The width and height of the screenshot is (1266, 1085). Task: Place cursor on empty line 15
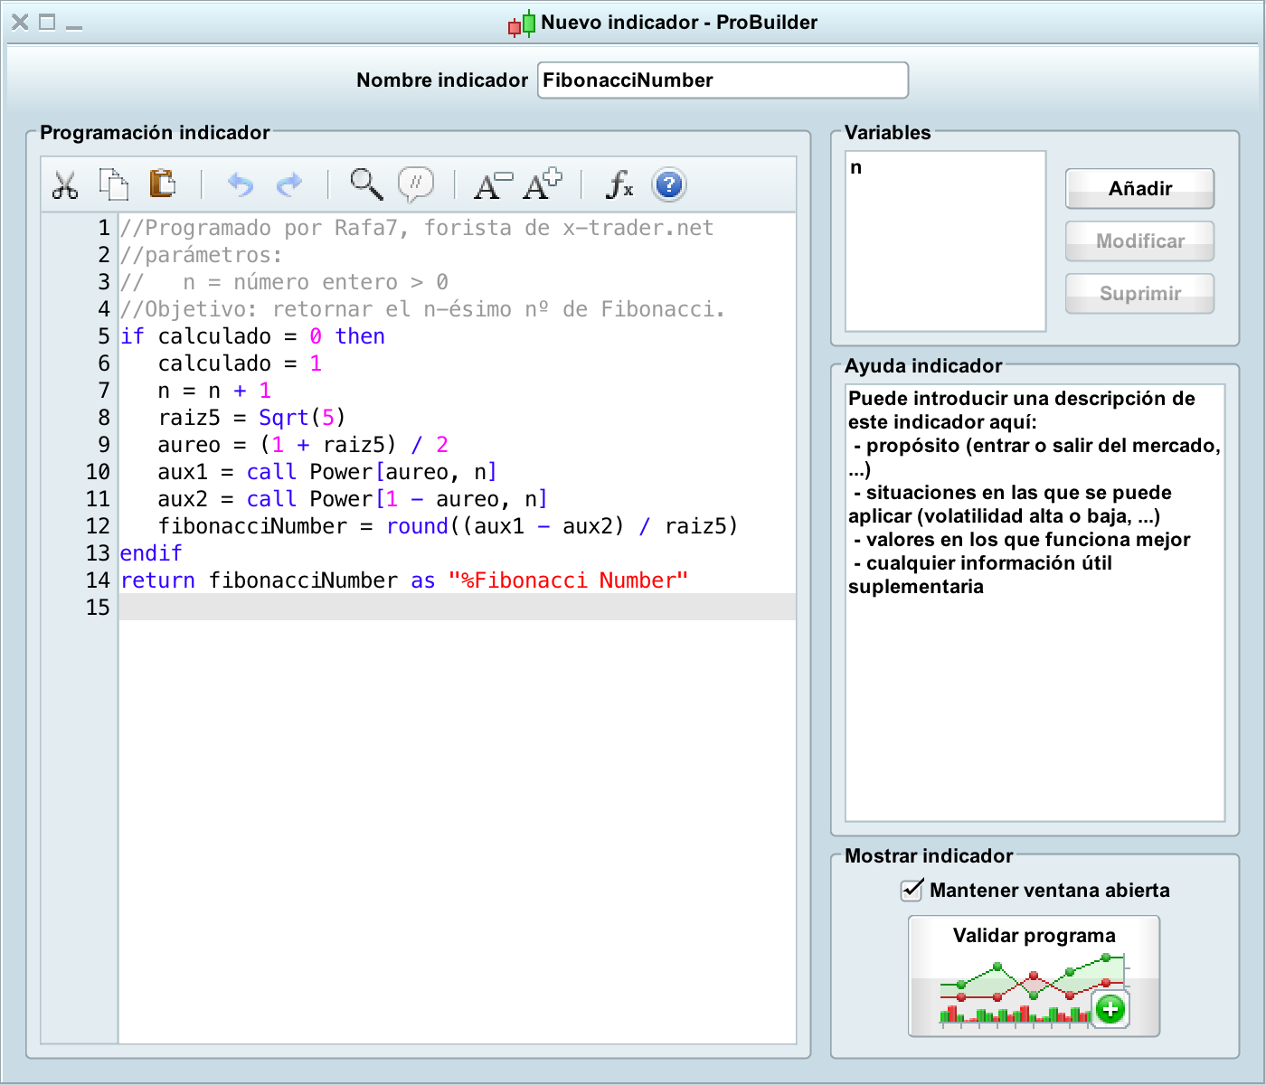(x=457, y=607)
